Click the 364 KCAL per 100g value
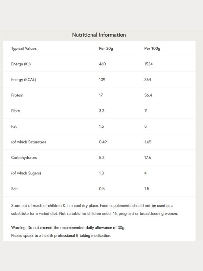203x271 pixels. coord(148,80)
